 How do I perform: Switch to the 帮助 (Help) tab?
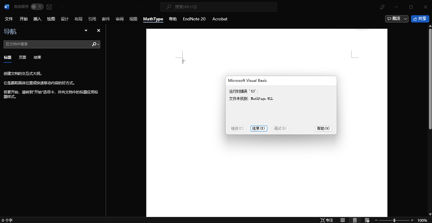coord(173,19)
